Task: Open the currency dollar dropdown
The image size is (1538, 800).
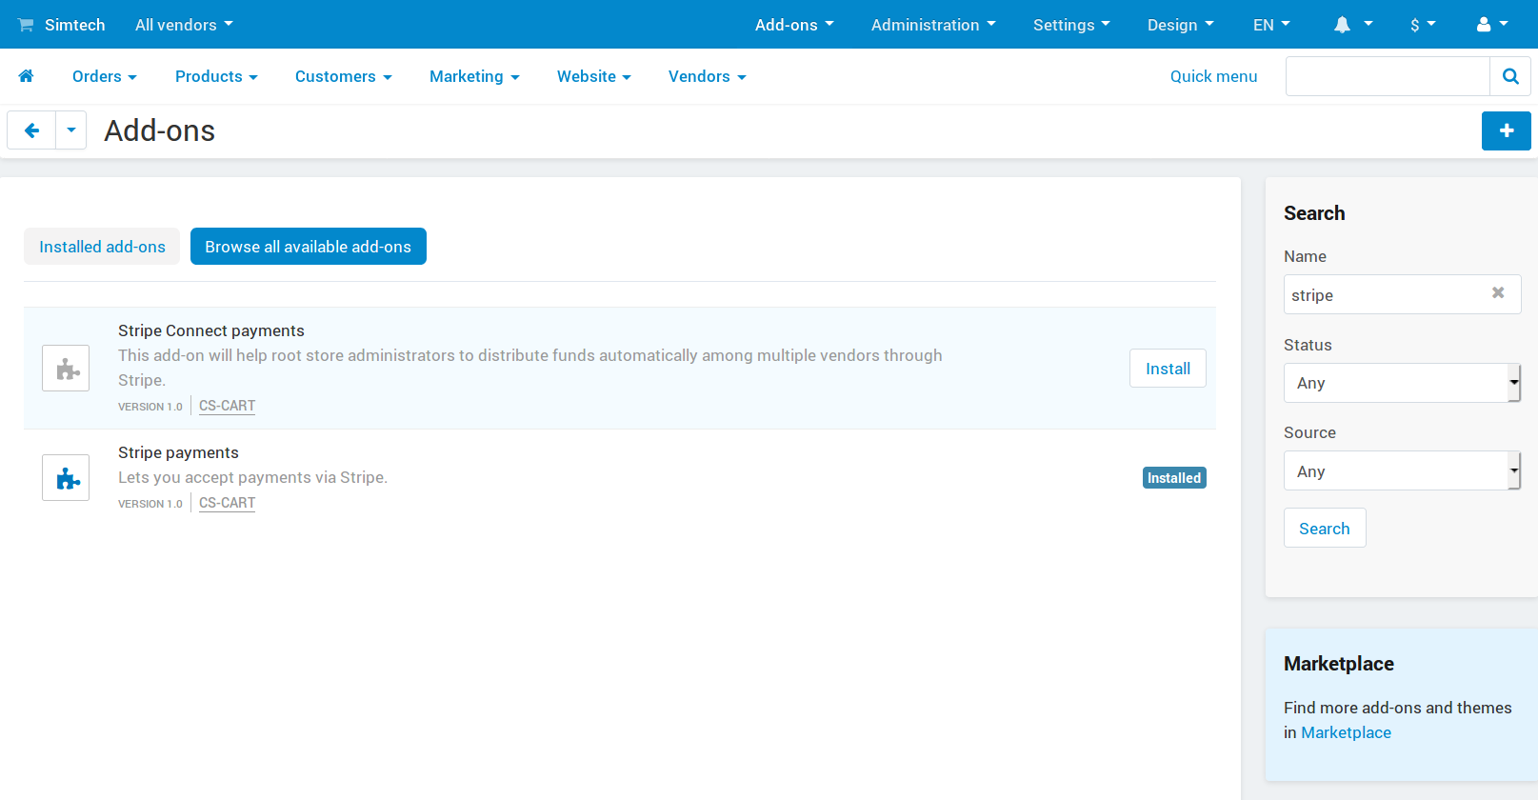Action: (x=1423, y=25)
